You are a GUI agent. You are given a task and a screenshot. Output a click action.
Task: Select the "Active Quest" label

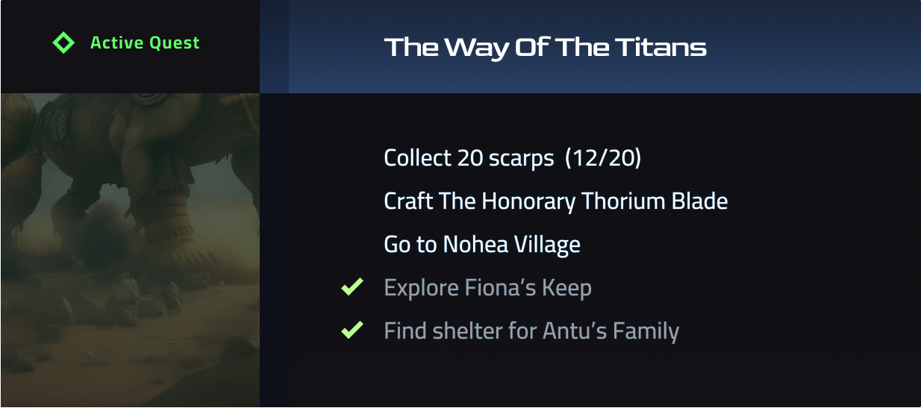point(145,43)
